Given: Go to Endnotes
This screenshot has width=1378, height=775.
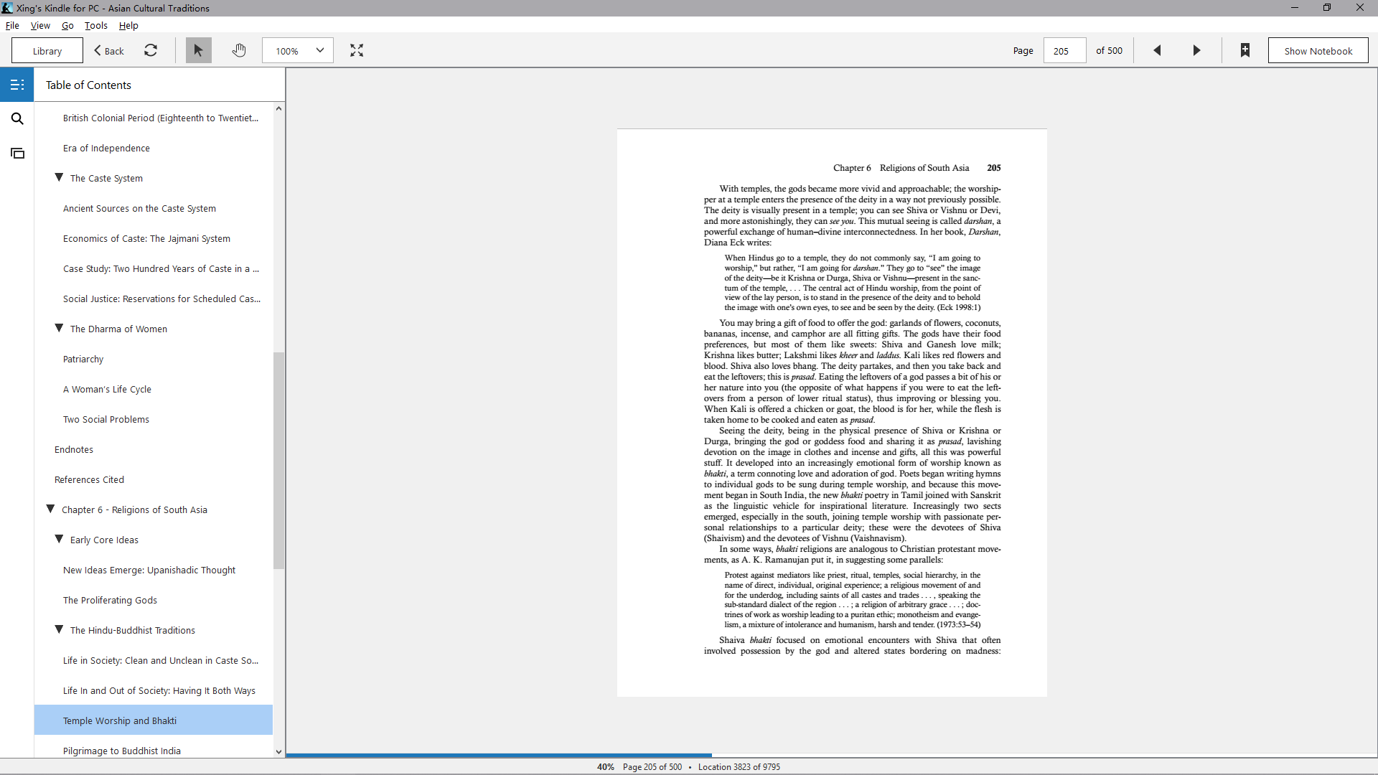Looking at the screenshot, I should point(74,449).
